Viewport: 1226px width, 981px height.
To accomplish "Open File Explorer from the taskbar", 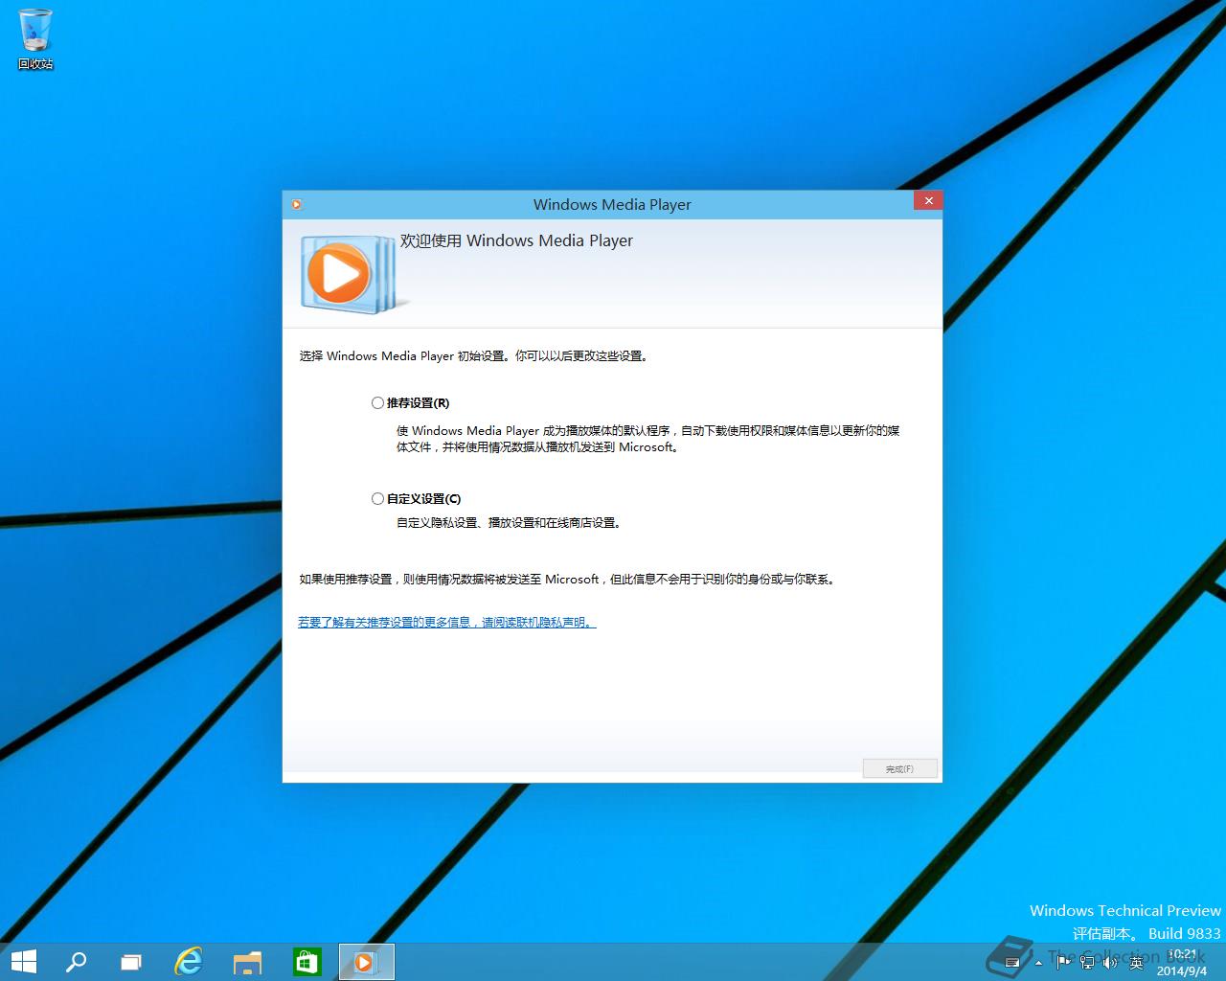I will click(x=247, y=962).
